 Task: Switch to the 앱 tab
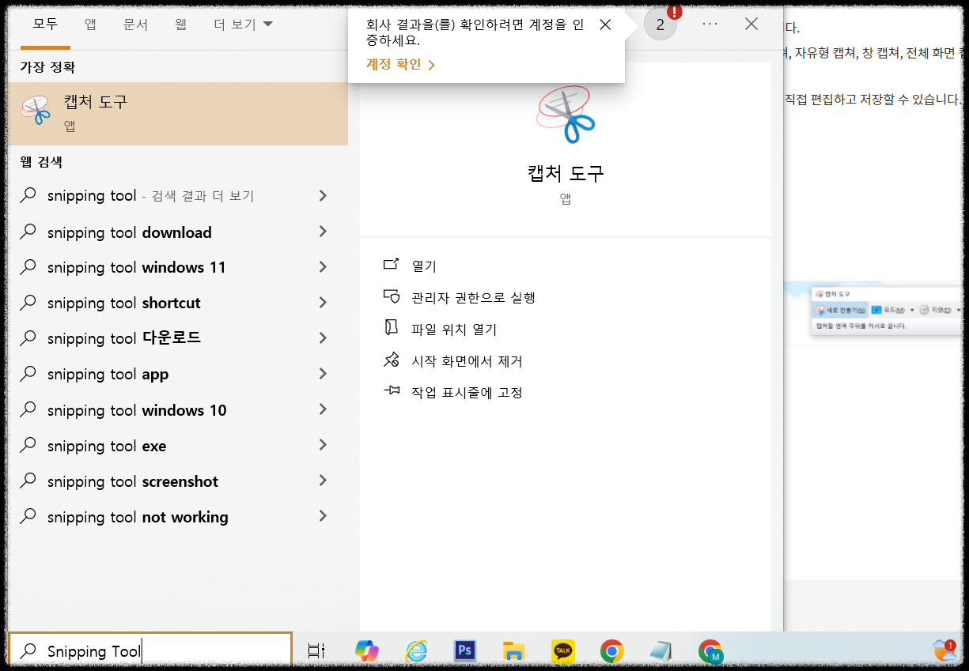point(89,25)
